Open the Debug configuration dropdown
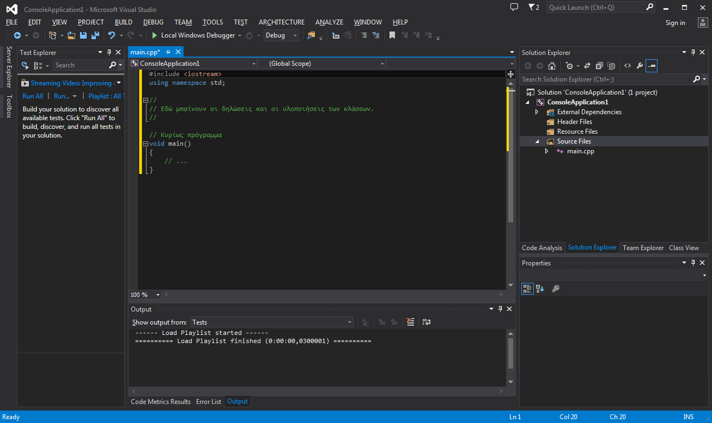The image size is (712, 423). coord(282,35)
